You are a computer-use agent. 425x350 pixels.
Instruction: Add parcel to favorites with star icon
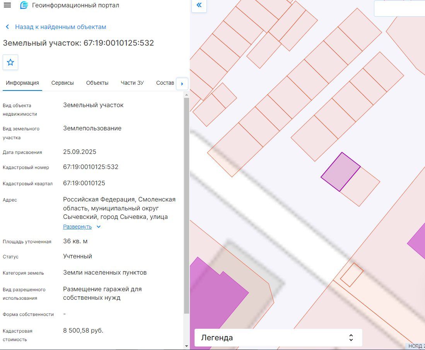click(x=10, y=62)
